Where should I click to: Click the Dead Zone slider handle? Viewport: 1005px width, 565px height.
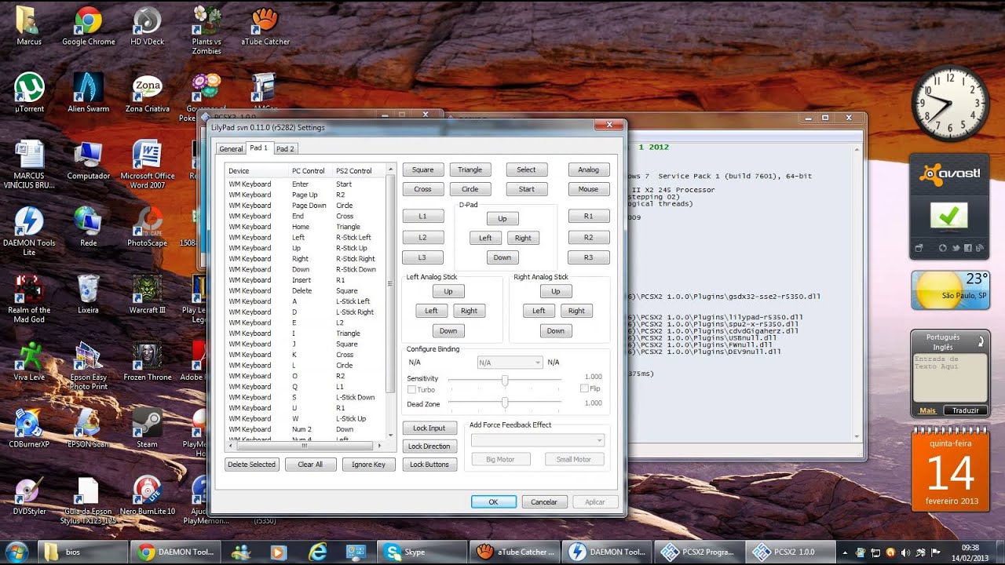click(505, 403)
